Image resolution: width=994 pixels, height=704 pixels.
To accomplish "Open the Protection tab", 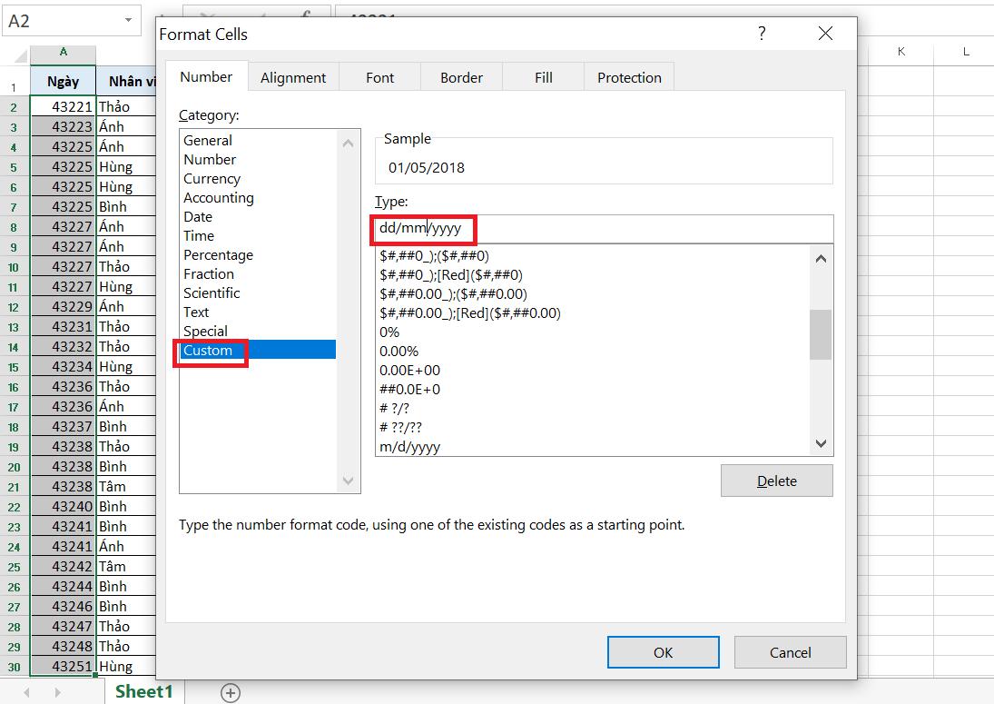I will pos(629,77).
